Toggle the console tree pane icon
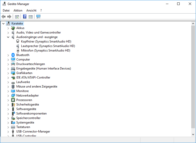The width and height of the screenshot is (196, 143). (x=17, y=16)
